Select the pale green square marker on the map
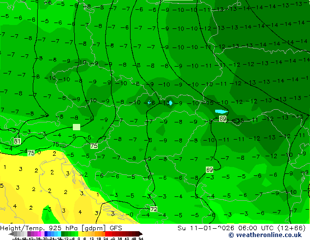The image size is (310, 240). pyautogui.click(x=76, y=127)
